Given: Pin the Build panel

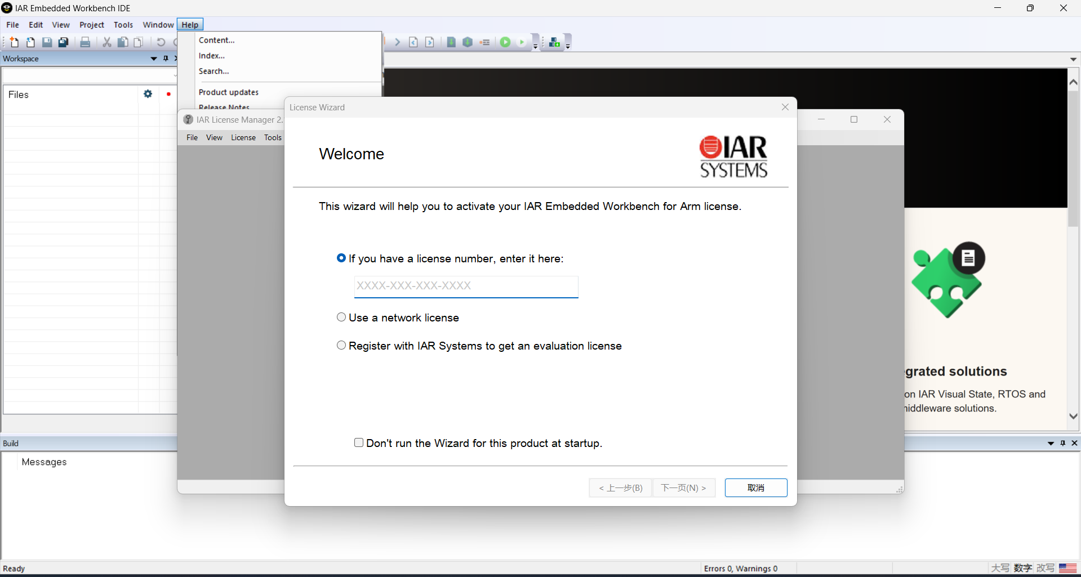Looking at the screenshot, I should [x=1063, y=443].
